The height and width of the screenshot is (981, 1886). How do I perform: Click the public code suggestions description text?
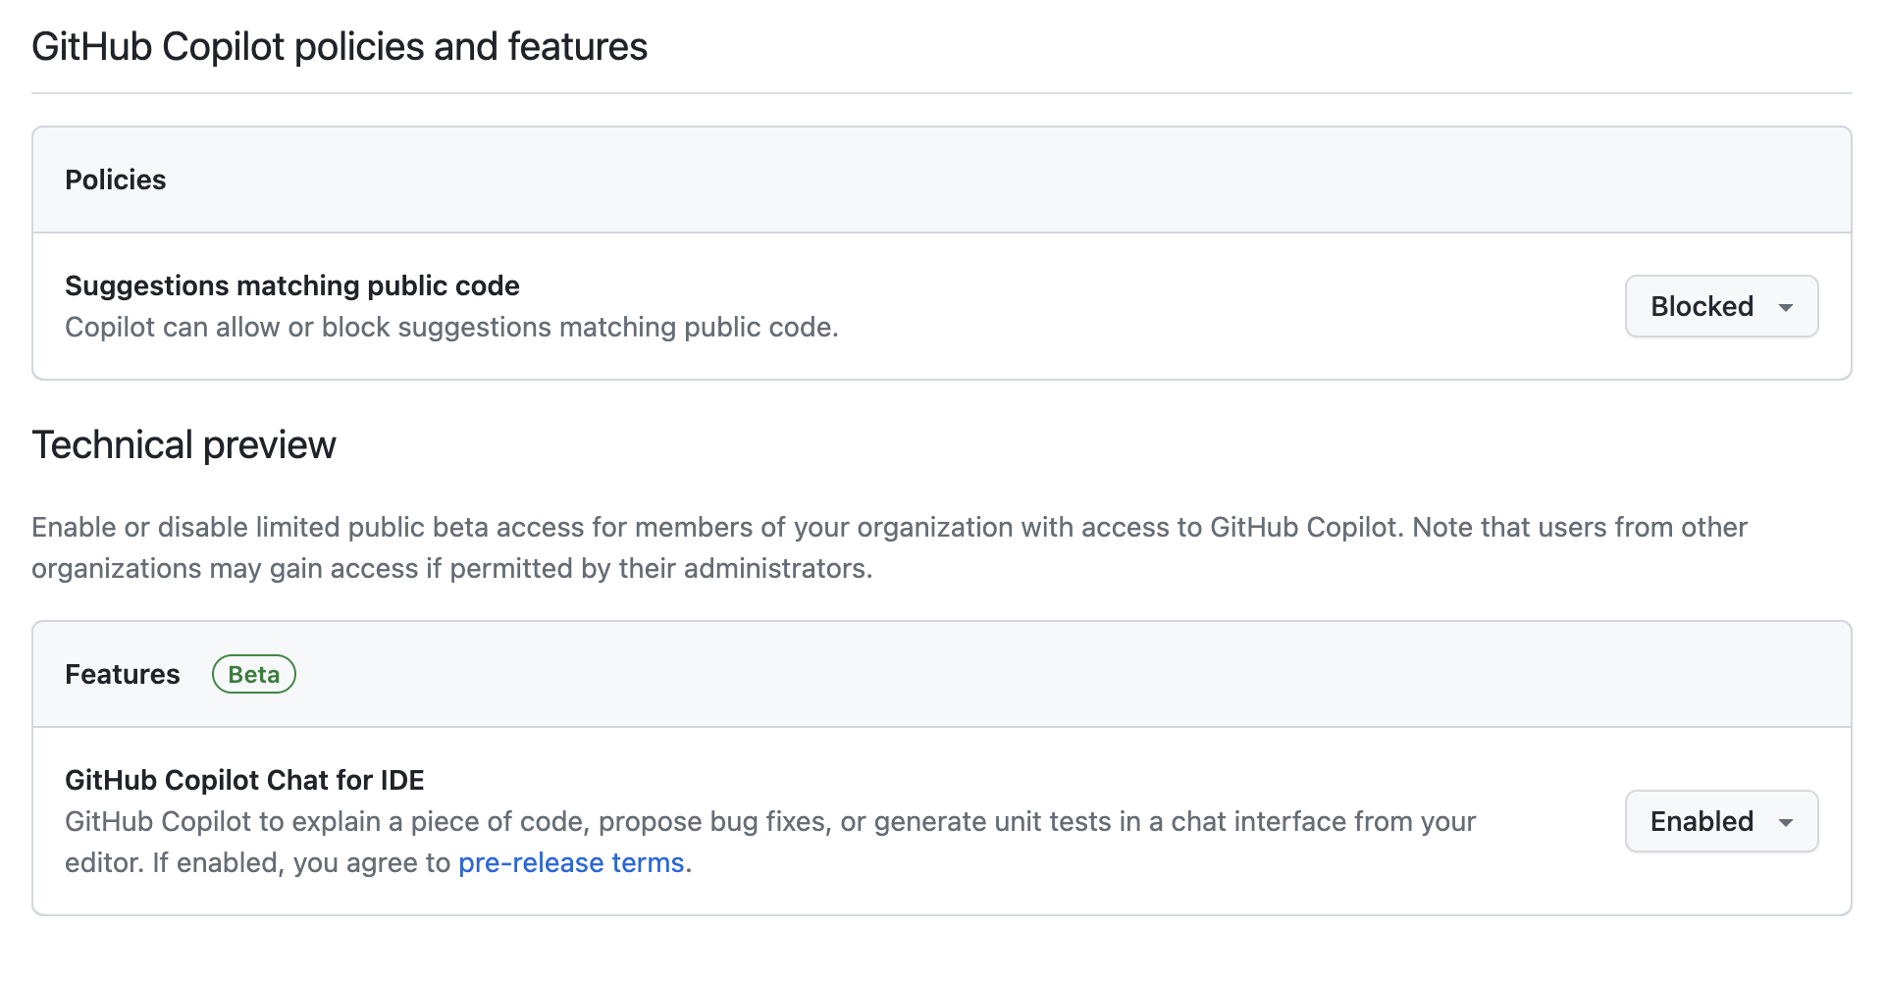coord(452,327)
